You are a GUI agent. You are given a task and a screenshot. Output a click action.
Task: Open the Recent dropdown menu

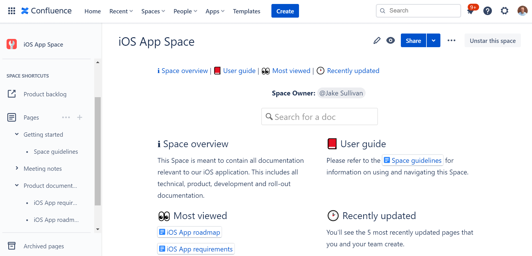[x=121, y=11]
